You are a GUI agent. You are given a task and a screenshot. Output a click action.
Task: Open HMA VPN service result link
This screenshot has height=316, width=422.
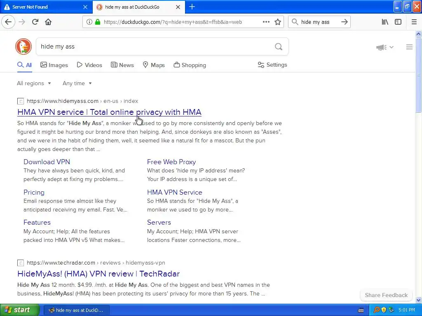[109, 112]
